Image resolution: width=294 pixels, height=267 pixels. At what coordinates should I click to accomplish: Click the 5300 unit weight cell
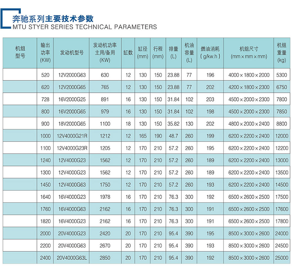click(x=282, y=75)
